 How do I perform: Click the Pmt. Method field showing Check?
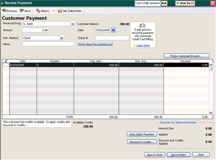(41, 38)
